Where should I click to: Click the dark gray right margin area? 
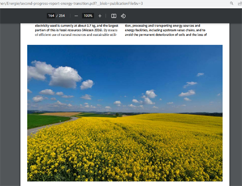(x=235, y=104)
